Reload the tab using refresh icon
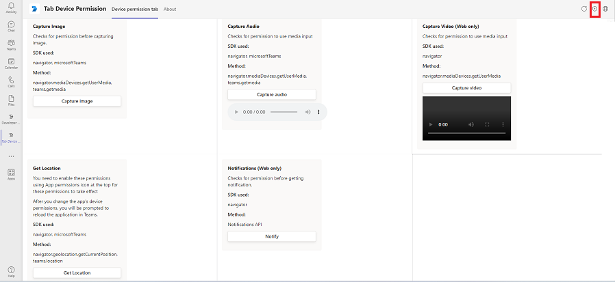This screenshot has width=615, height=282. coord(583,9)
